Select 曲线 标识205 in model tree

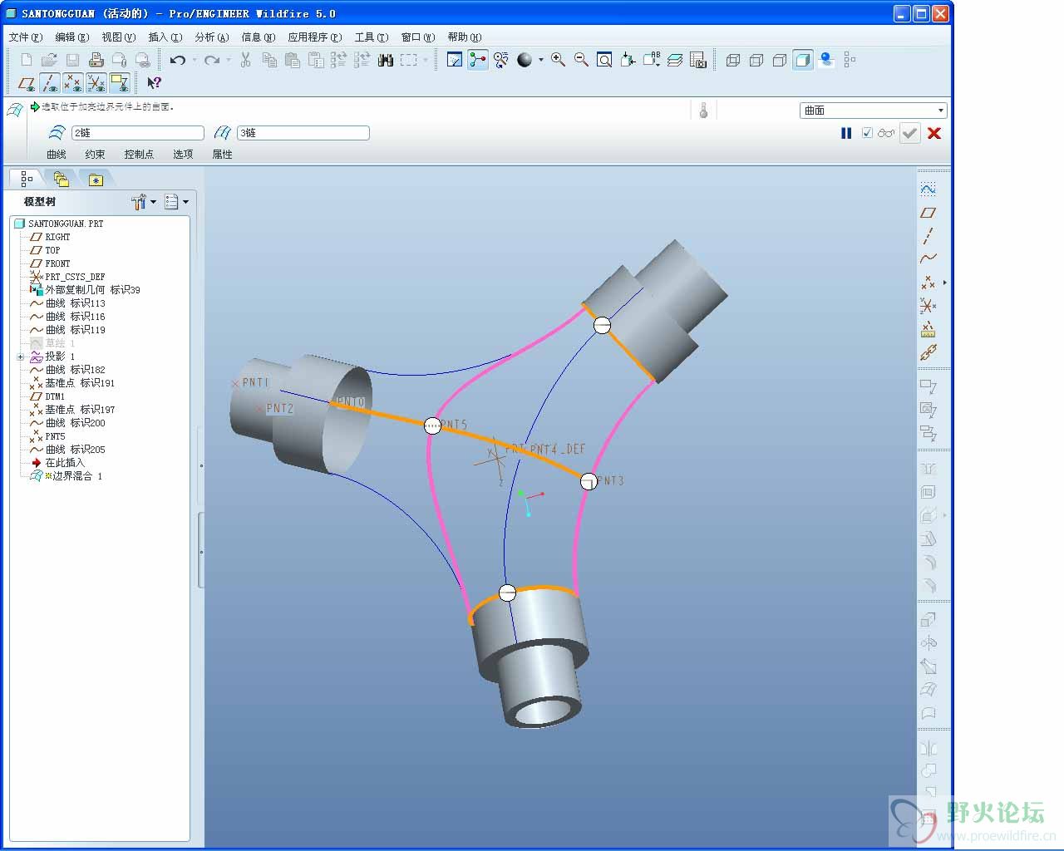pos(67,450)
